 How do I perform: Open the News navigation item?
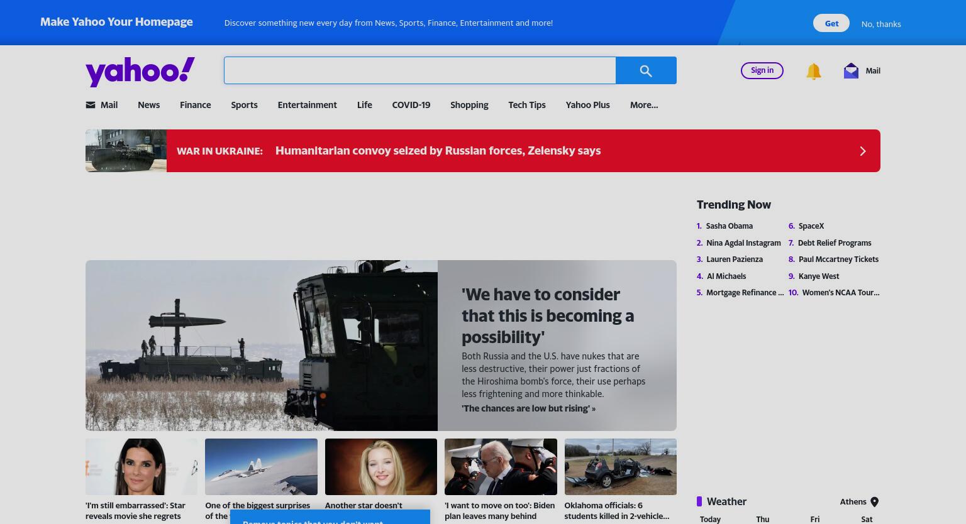point(148,105)
